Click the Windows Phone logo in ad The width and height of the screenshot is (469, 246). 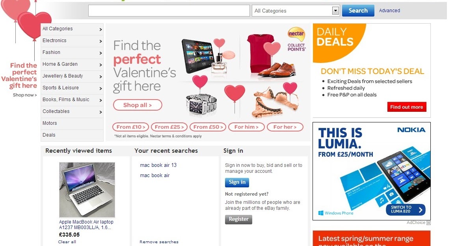tap(336, 213)
